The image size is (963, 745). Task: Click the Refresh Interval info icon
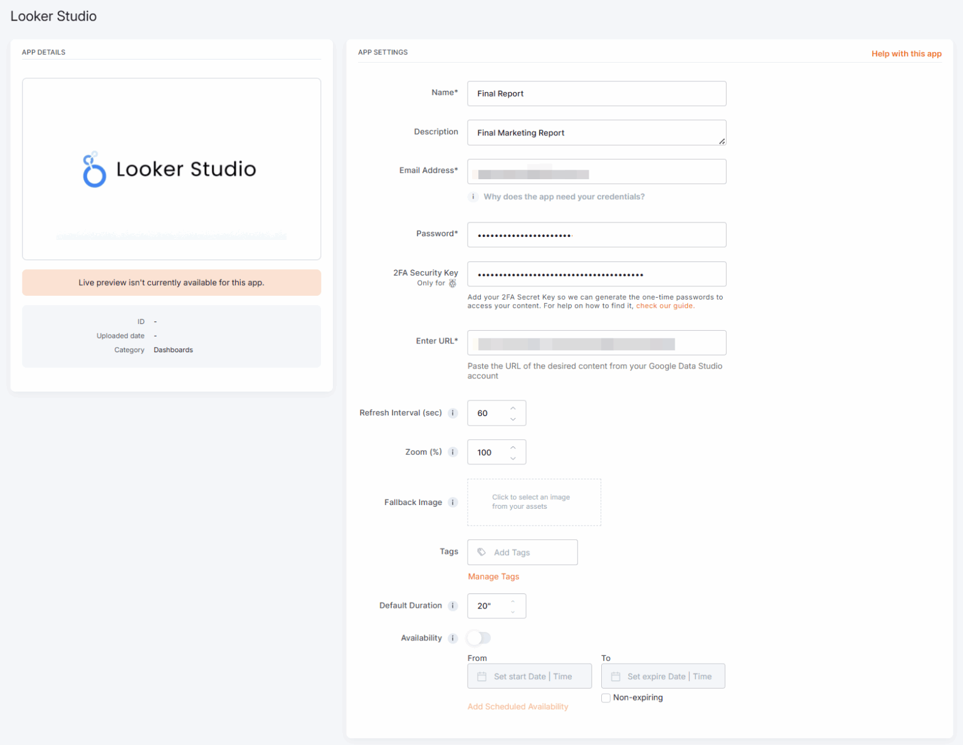tap(453, 413)
